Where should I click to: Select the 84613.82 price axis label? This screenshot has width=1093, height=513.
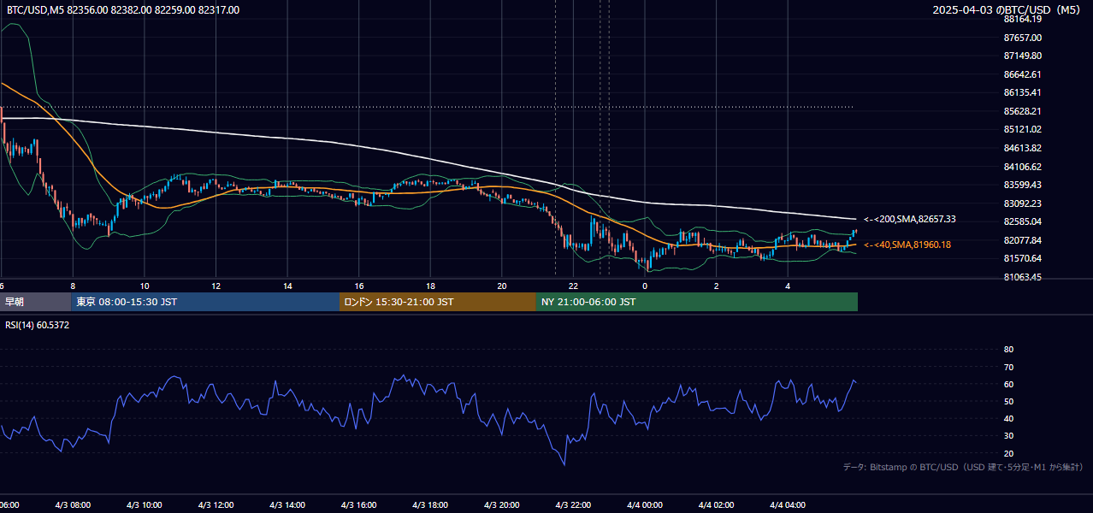(x=1022, y=148)
